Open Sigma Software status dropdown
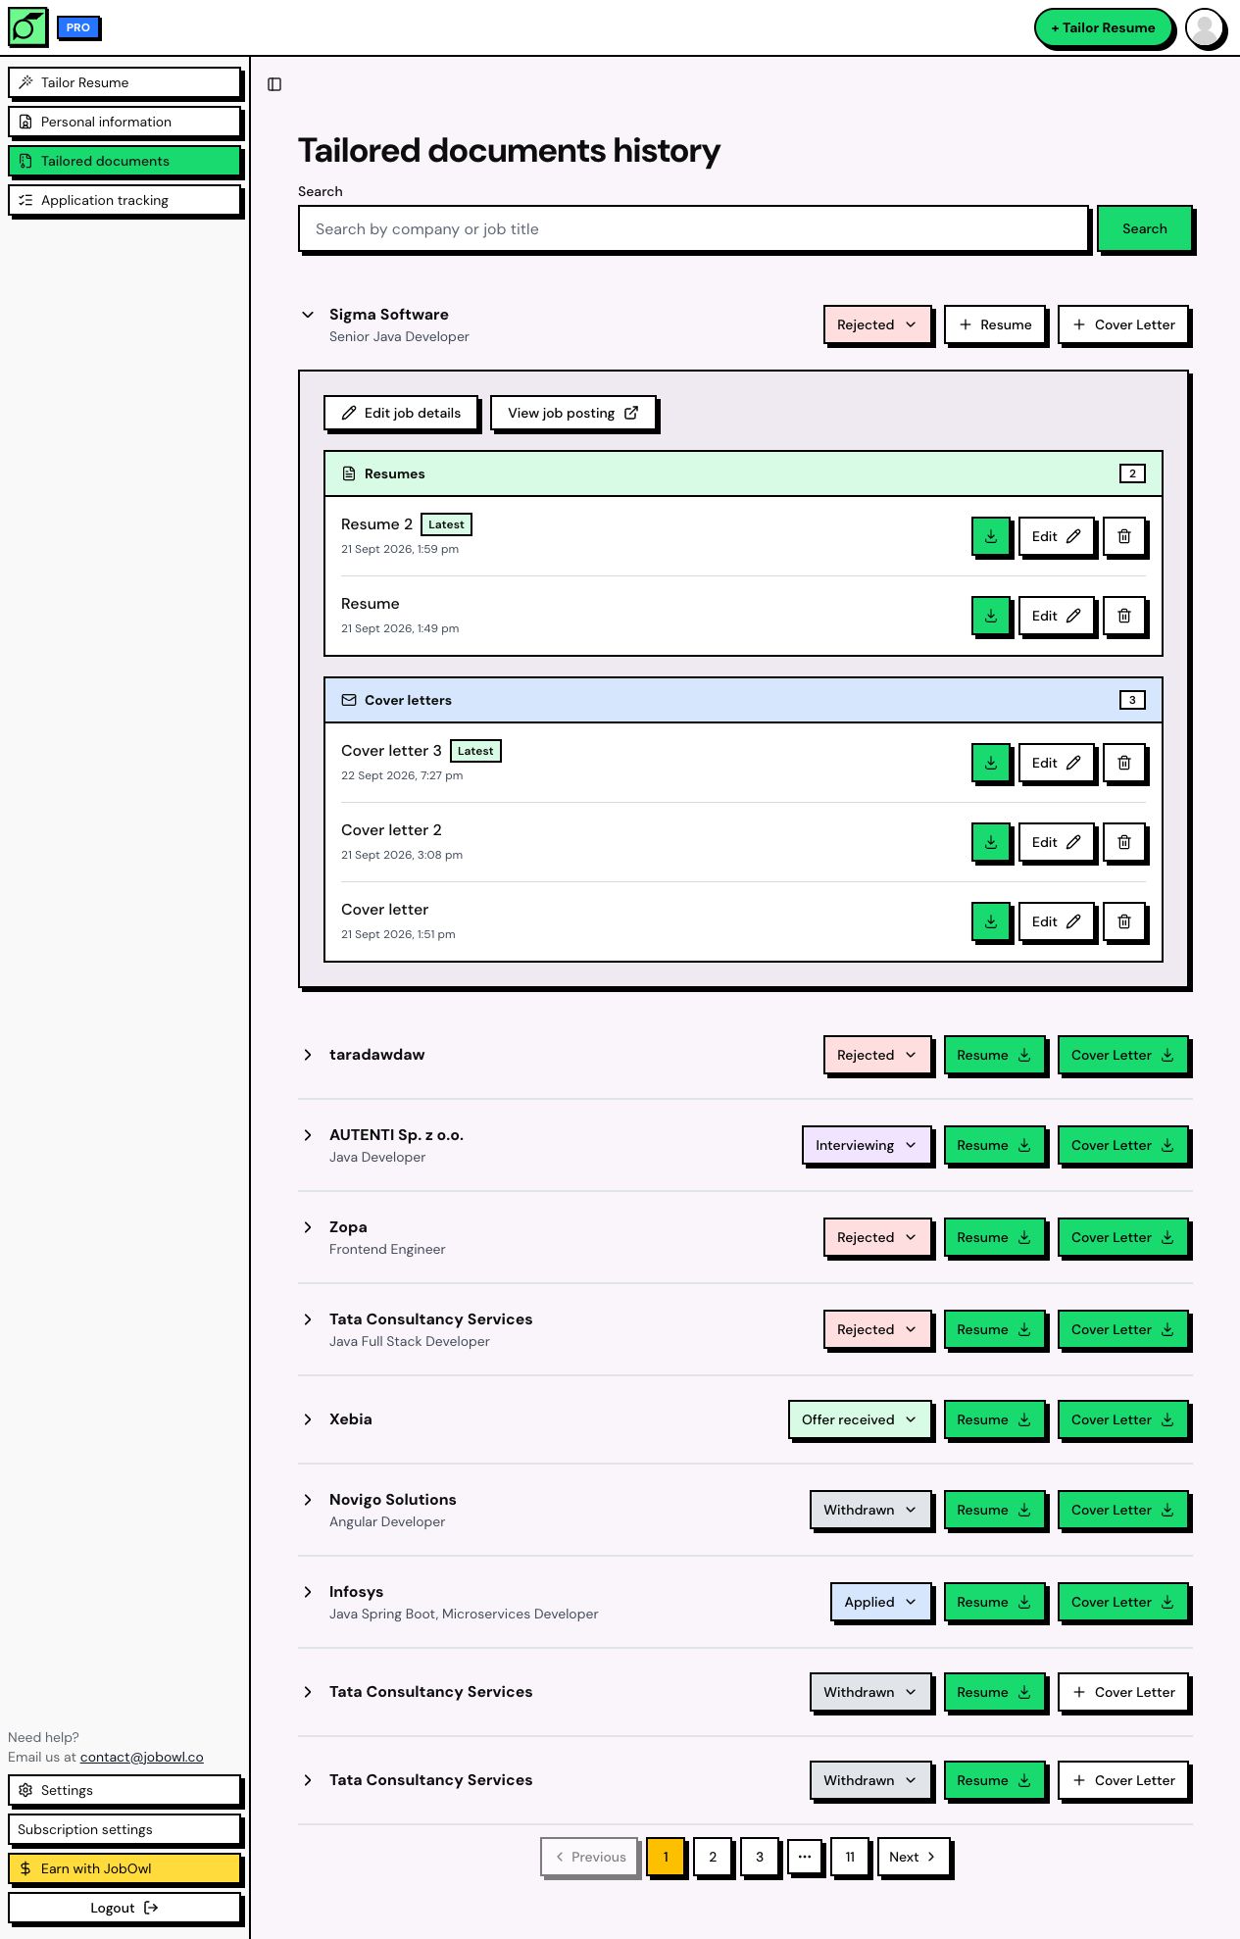Viewport: 1240px width, 1939px height. (877, 324)
